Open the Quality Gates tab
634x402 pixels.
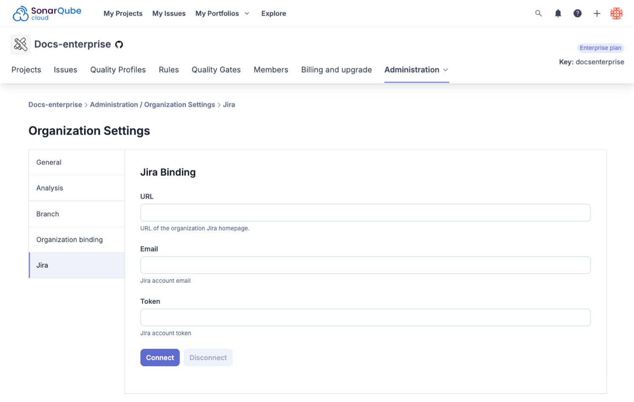click(x=216, y=70)
